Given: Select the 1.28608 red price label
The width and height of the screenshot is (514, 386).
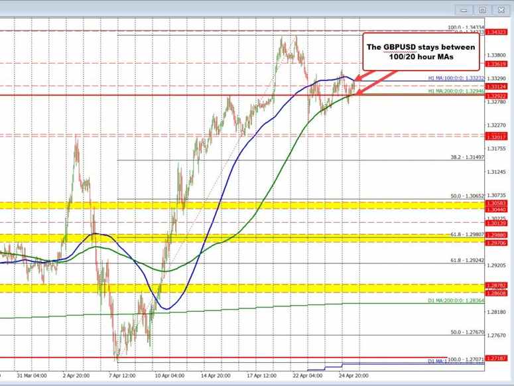Looking at the screenshot, I should click(x=496, y=293).
